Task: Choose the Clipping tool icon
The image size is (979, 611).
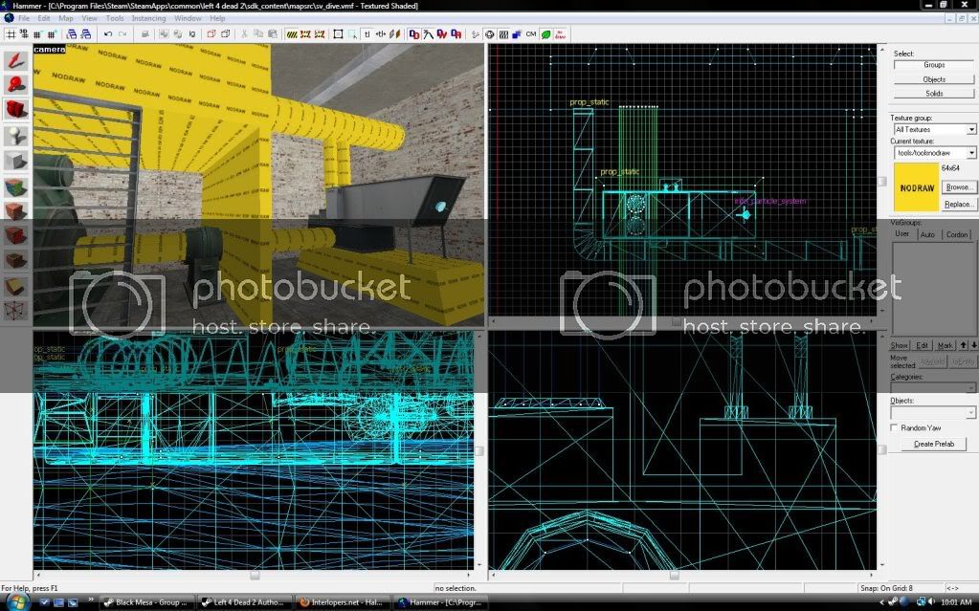Action: (16, 286)
